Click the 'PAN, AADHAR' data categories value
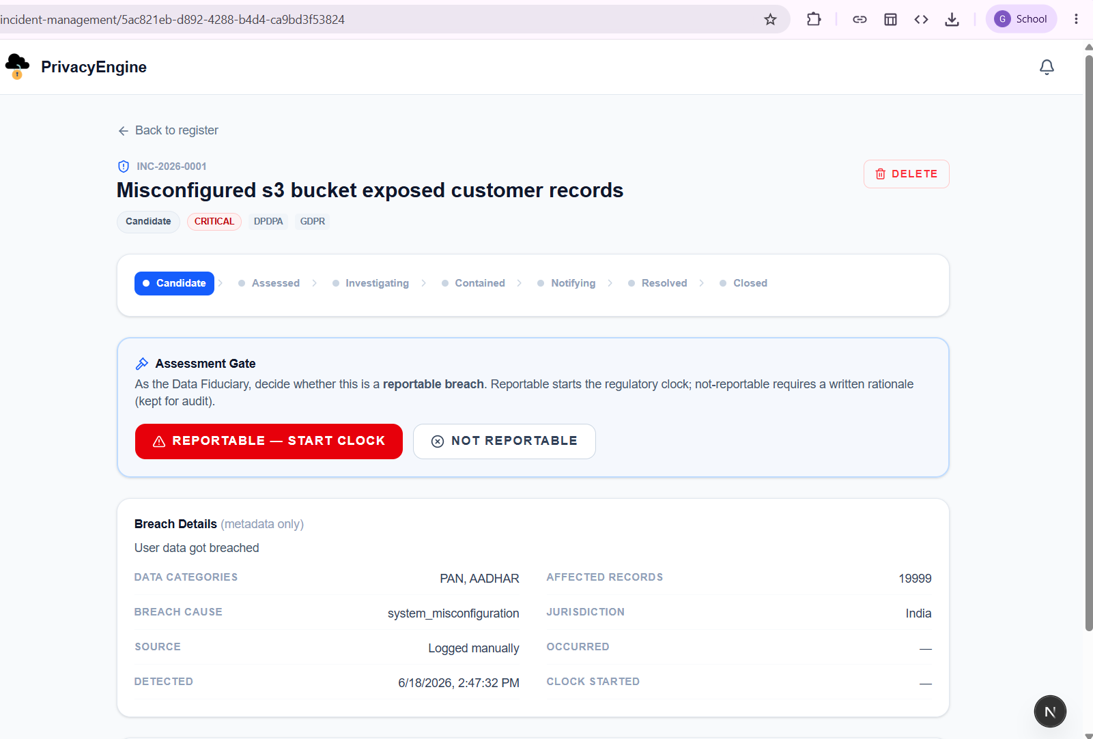Image resolution: width=1093 pixels, height=739 pixels. 479,579
